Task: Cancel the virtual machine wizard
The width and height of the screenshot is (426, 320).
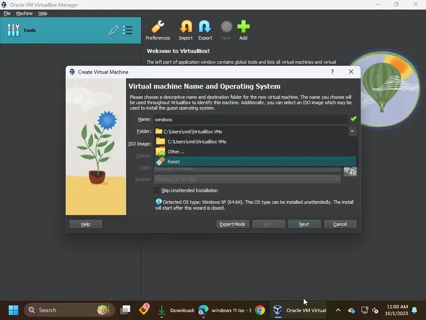Action: 340,224
